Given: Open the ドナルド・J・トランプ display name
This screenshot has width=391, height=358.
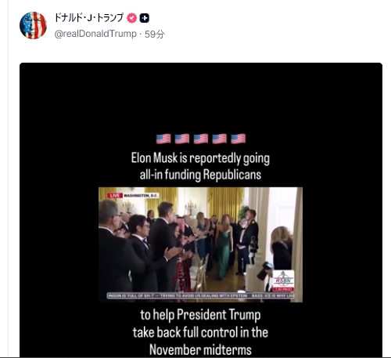Looking at the screenshot, I should [88, 18].
